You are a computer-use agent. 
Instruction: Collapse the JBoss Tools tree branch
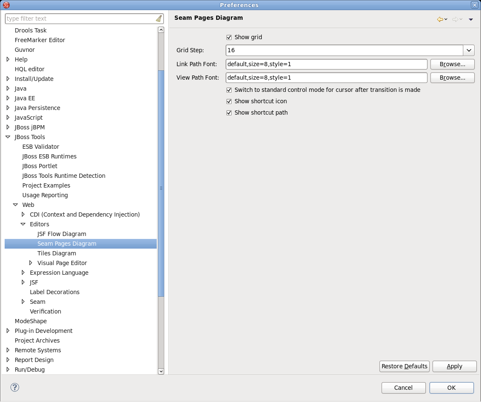pyautogui.click(x=7, y=137)
